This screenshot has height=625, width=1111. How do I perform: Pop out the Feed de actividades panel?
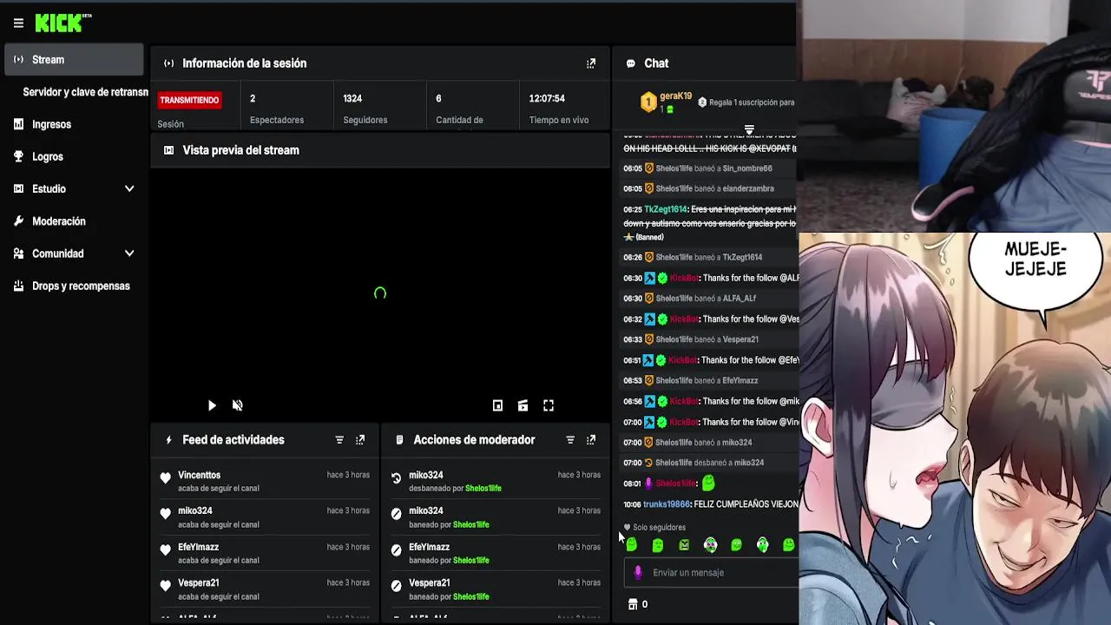[x=360, y=440]
